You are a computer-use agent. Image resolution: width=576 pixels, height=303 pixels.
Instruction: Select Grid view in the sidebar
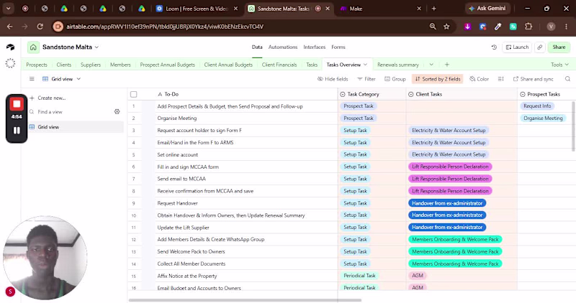pyautogui.click(x=76, y=127)
